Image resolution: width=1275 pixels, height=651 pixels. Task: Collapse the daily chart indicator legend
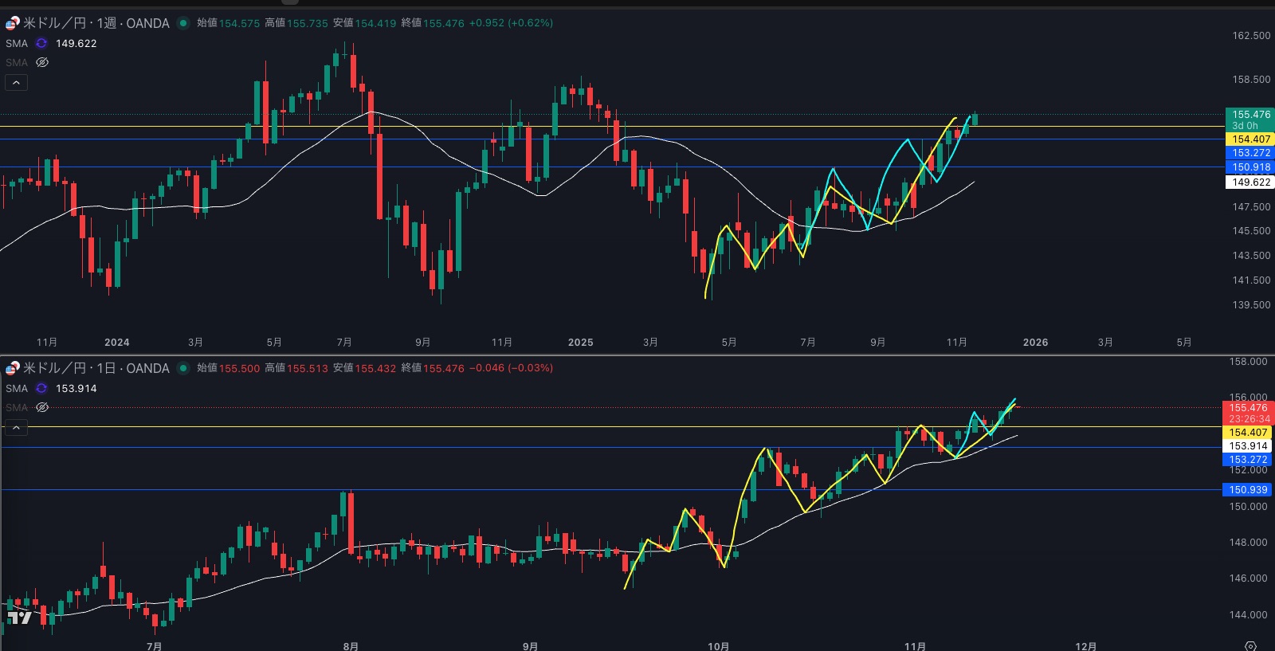click(x=16, y=428)
